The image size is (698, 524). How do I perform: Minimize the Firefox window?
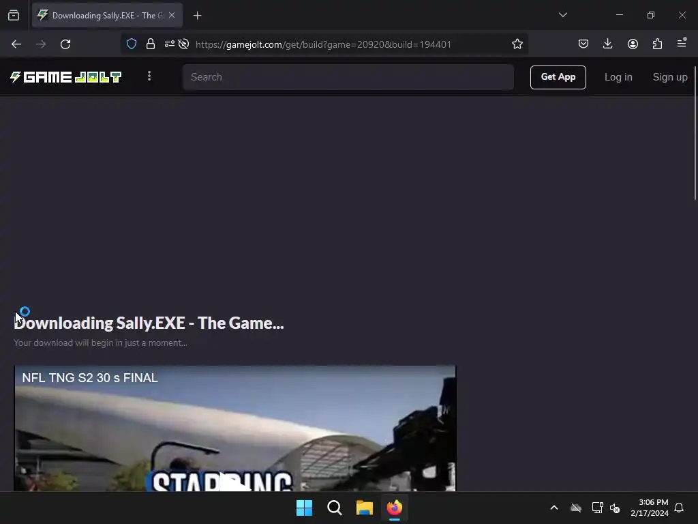point(619,15)
